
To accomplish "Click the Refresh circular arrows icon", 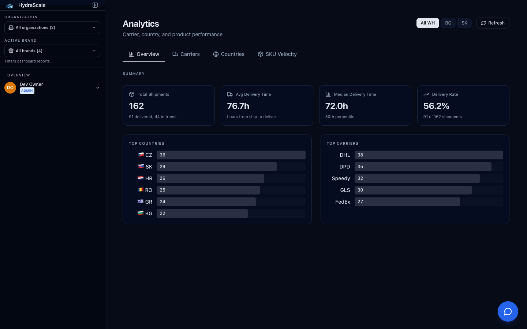I will point(483,23).
